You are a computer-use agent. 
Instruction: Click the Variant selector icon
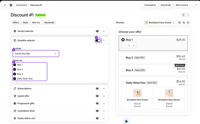tap(15, 31)
